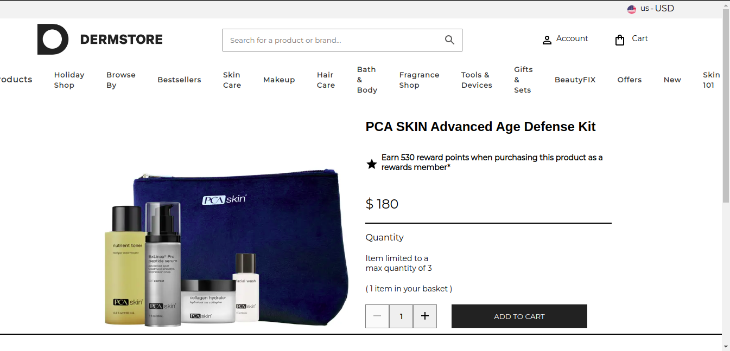Click the BeautyFIX navigation link
Screen dimensions: 730x351
(x=575, y=80)
